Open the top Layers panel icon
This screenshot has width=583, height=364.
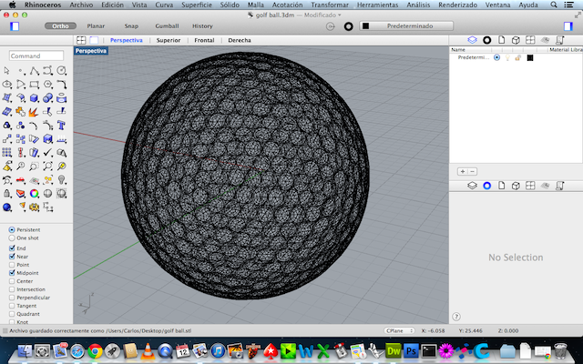[472, 40]
